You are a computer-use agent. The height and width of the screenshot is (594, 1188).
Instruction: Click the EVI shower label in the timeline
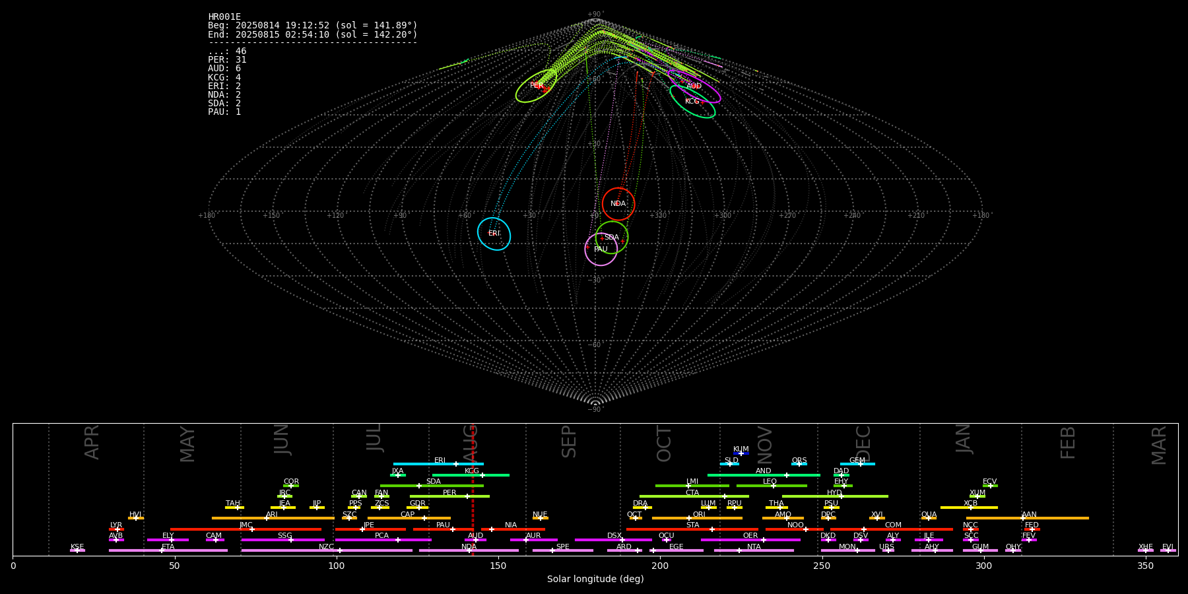[x=1168, y=546]
